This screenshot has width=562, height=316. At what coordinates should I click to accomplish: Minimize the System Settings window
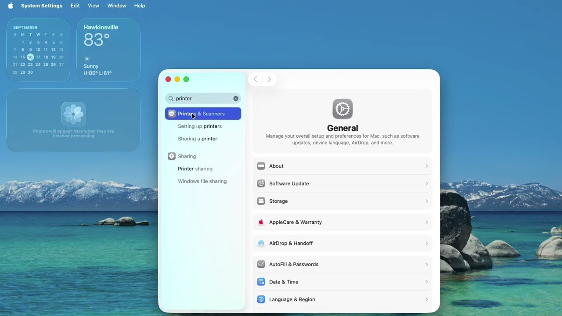(177, 79)
